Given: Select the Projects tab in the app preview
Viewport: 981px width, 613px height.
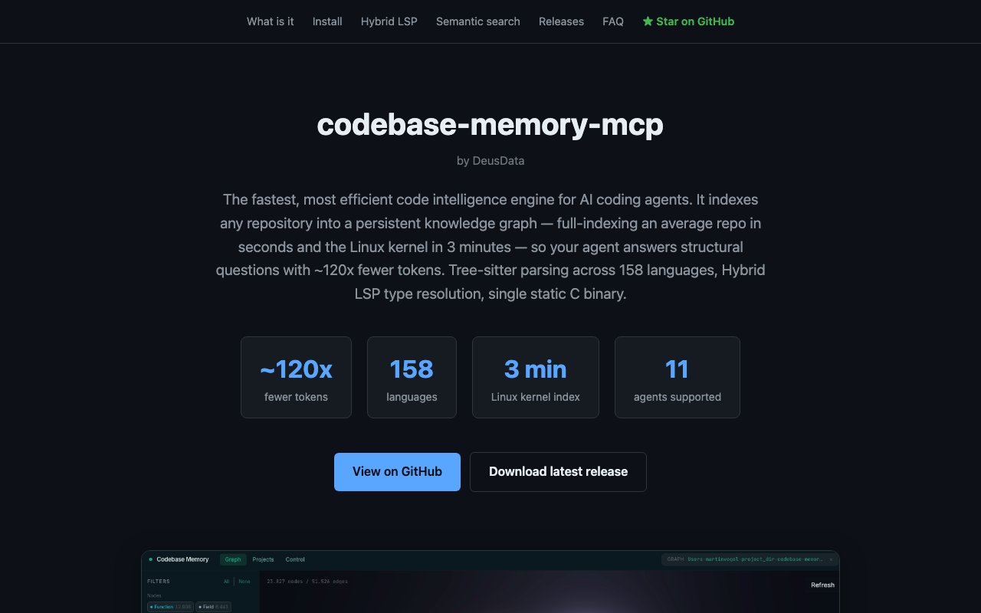Looking at the screenshot, I should 263,559.
